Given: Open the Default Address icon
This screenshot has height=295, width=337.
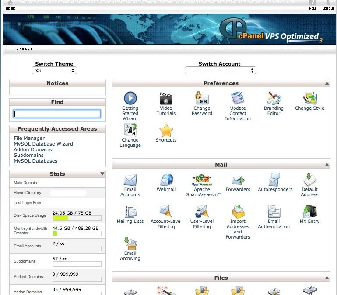Looking at the screenshot, I should click(x=309, y=179).
